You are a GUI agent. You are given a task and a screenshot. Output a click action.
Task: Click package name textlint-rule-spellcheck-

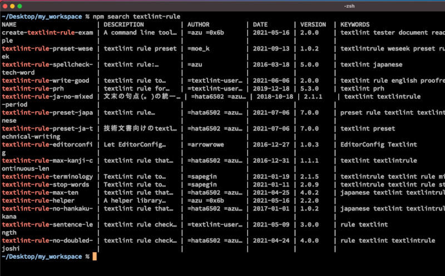point(47,64)
